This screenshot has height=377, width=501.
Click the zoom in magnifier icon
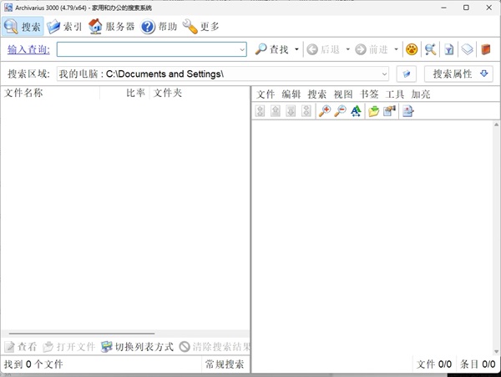[325, 111]
